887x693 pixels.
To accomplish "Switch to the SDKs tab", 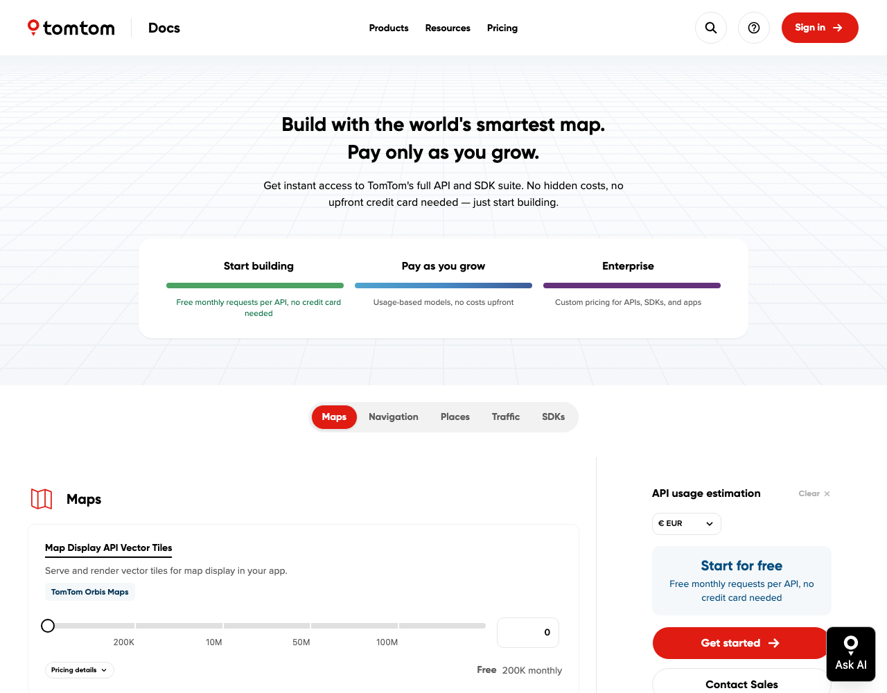I will click(x=554, y=417).
